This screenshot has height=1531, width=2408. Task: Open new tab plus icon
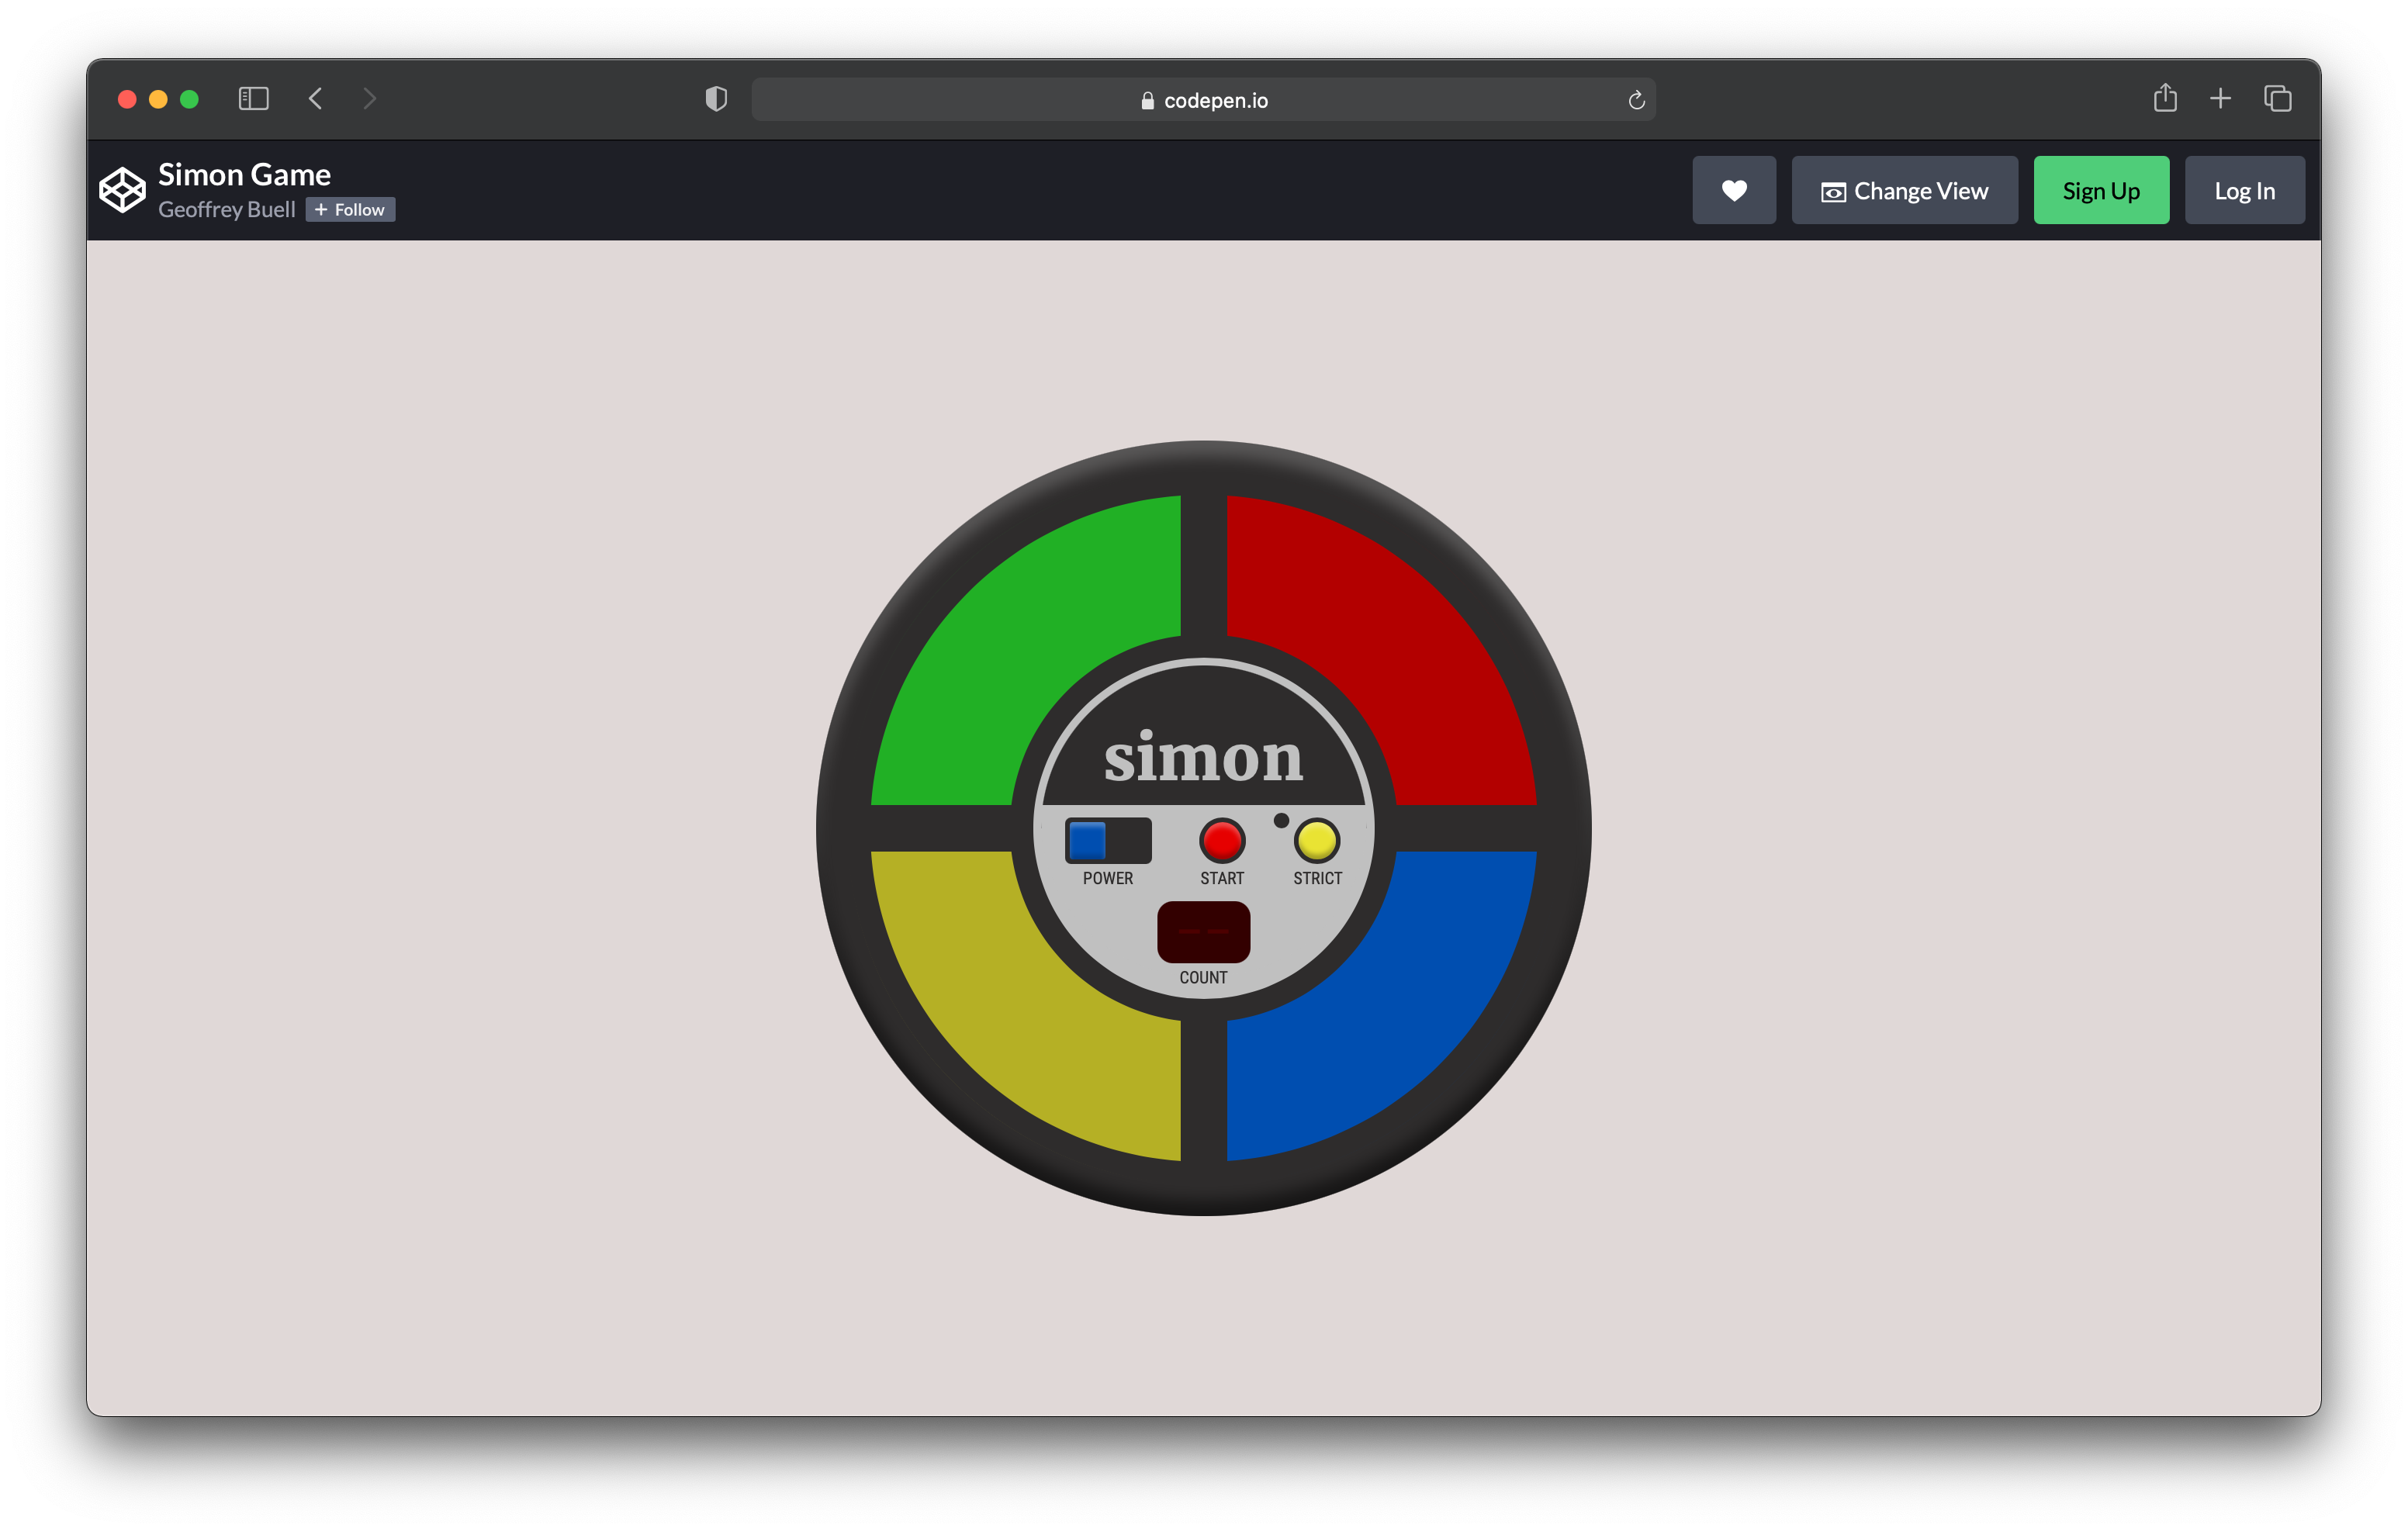pyautogui.click(x=2220, y=98)
